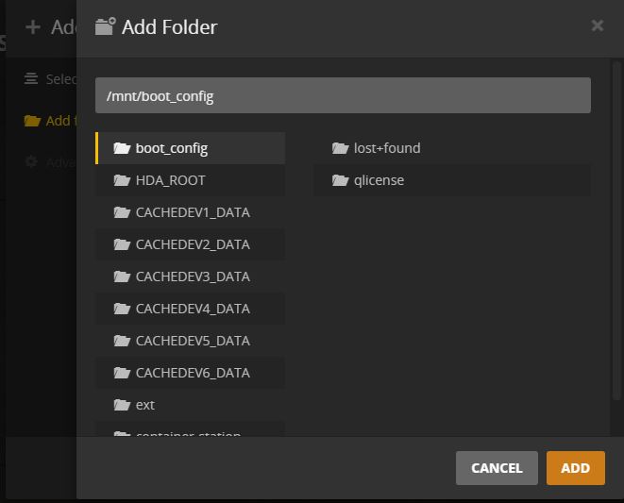624x503 pixels.
Task: Select the CACHEDEV2_DATA folder entry
Action: pyautogui.click(x=193, y=244)
